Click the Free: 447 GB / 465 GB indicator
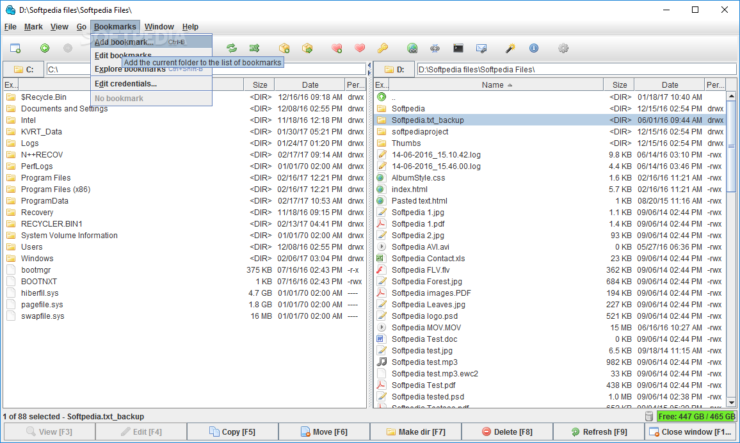 click(696, 416)
